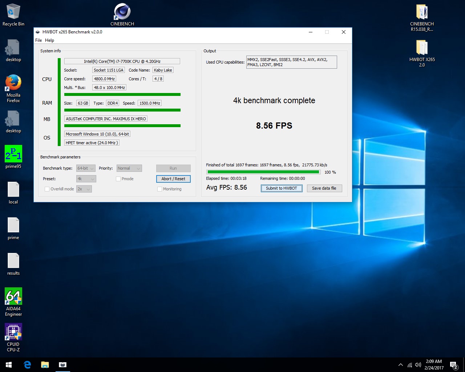Click the Remaining time 00:00:00 text
Screen dimensions: 465x372
click(283, 178)
